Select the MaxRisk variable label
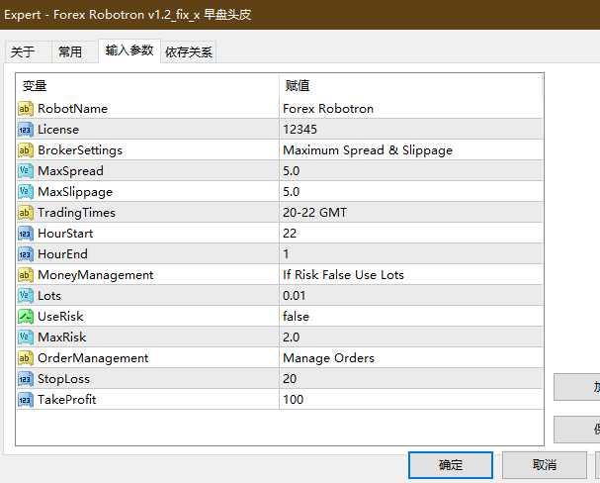 (x=62, y=338)
